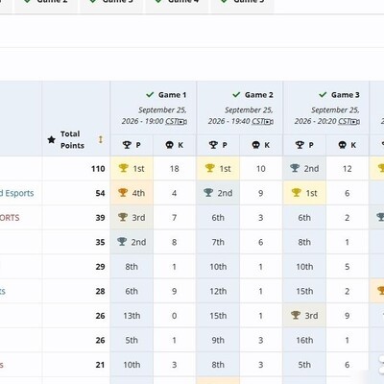
Task: Open the team link ending in ORTS
Action: point(10,218)
